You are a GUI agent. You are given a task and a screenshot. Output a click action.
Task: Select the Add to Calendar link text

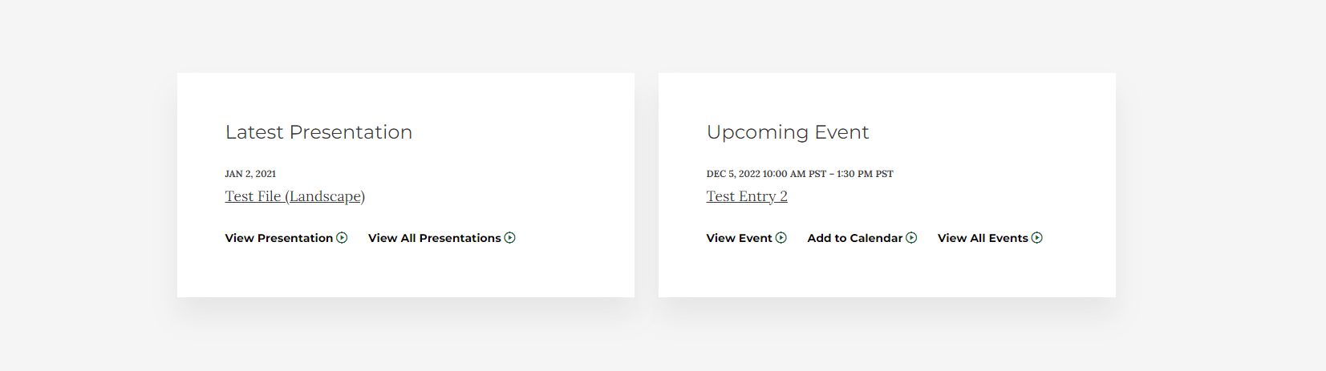point(854,238)
